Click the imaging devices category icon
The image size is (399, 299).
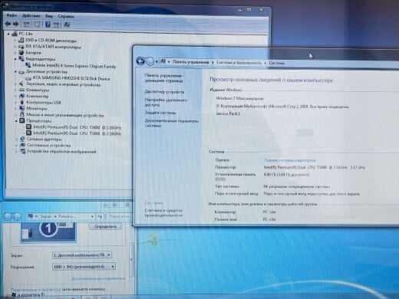click(x=23, y=151)
